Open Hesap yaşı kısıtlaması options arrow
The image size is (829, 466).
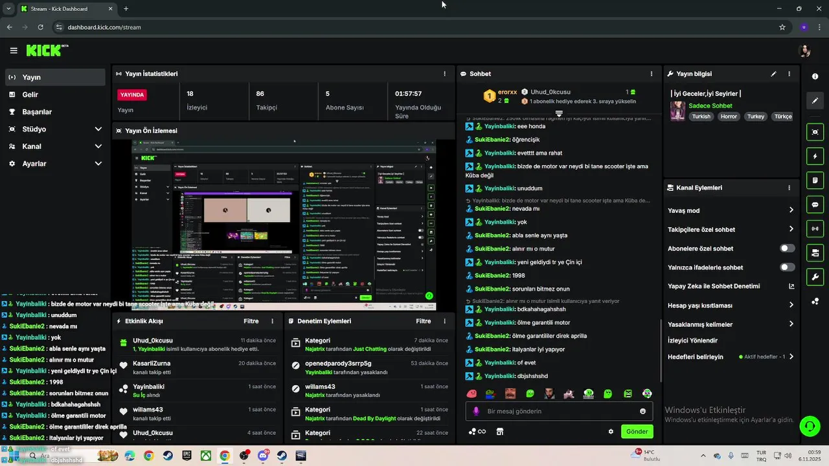point(791,305)
